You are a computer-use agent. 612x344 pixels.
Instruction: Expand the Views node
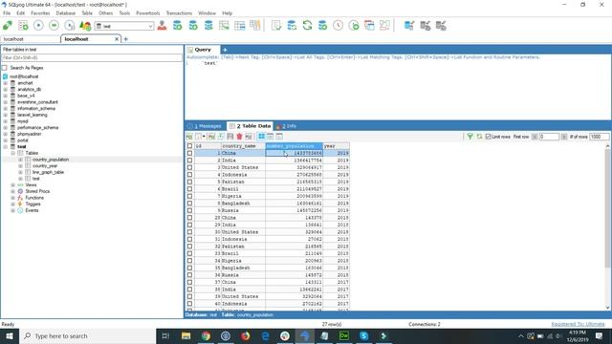point(12,184)
